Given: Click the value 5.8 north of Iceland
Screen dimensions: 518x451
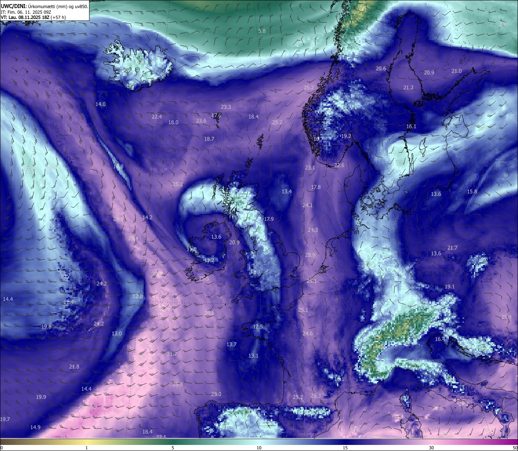Looking at the screenshot, I should pyautogui.click(x=262, y=31).
